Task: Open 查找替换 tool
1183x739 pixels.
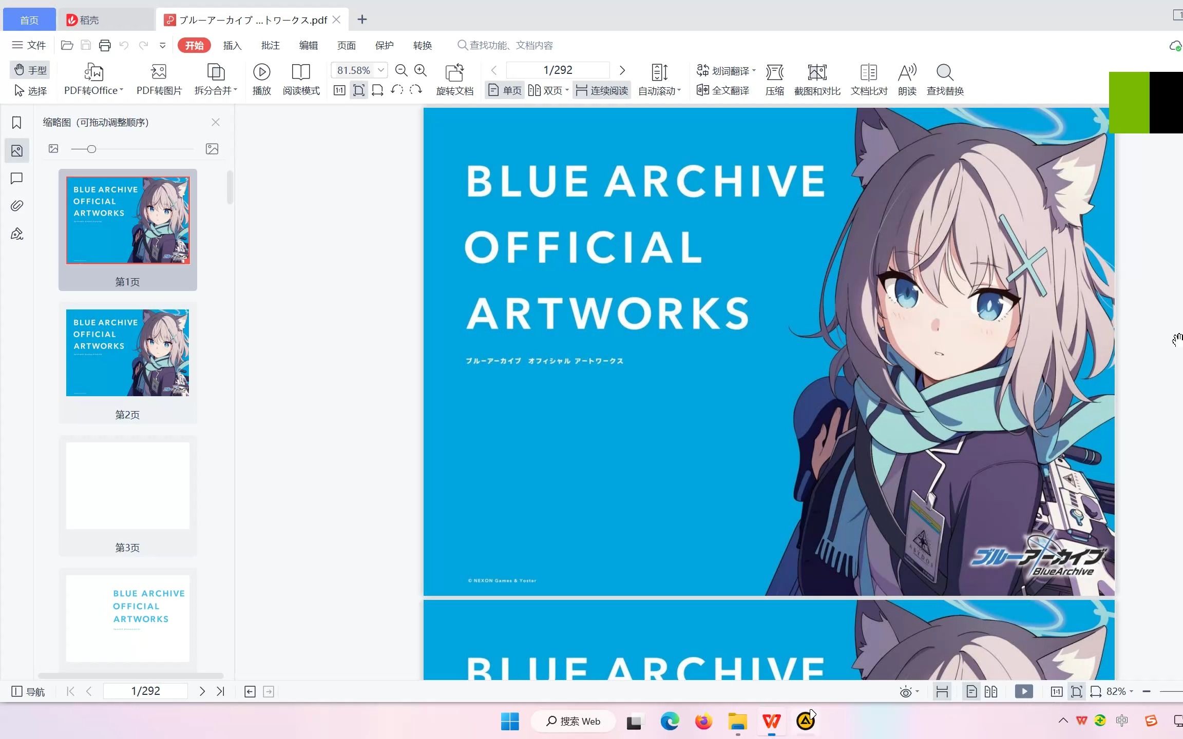Action: (x=945, y=80)
